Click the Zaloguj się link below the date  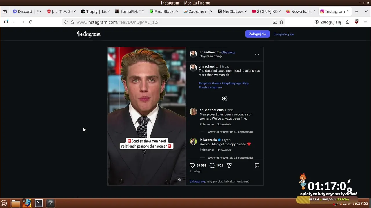[x=197, y=181]
